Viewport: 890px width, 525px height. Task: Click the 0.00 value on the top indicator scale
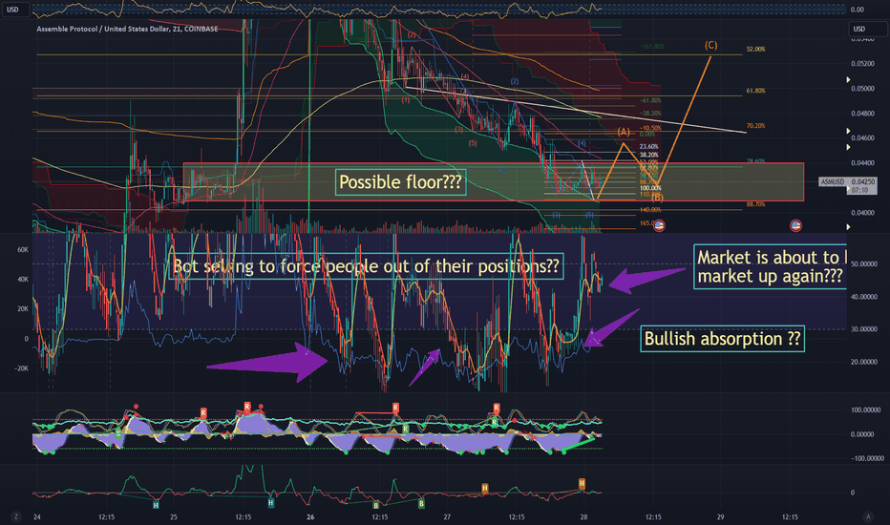coord(858,10)
